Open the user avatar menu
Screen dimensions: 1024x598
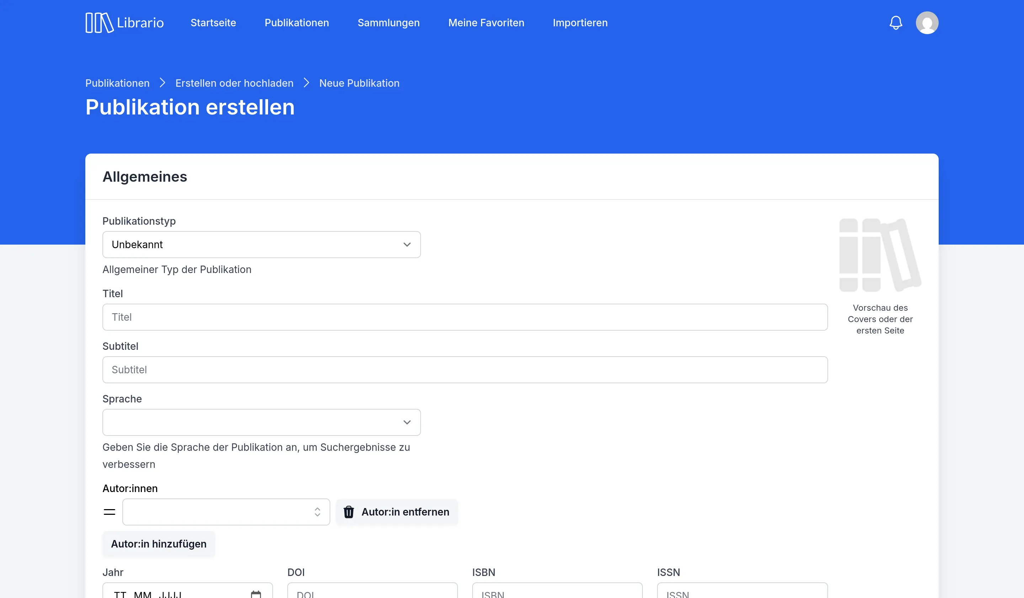(927, 23)
